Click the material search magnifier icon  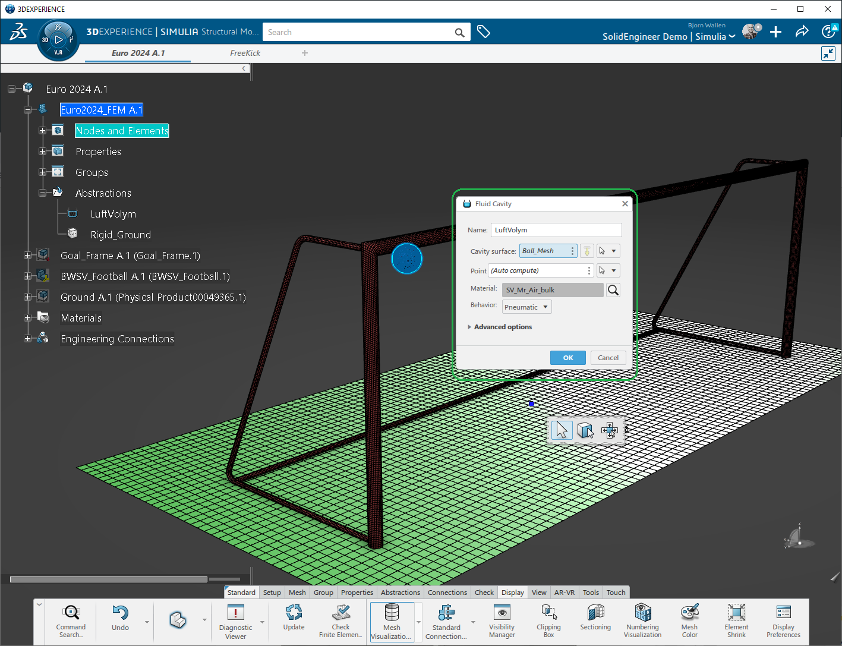point(613,290)
